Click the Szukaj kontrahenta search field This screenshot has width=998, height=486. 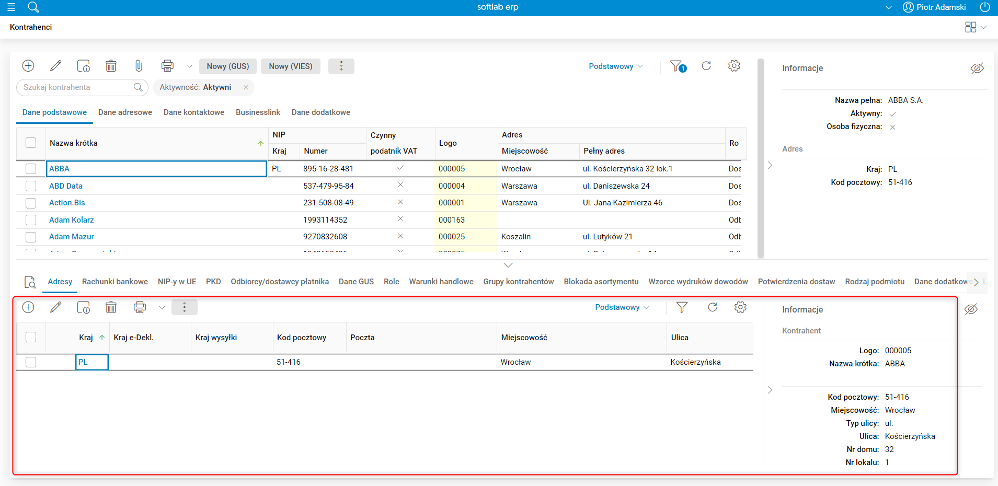(x=76, y=87)
